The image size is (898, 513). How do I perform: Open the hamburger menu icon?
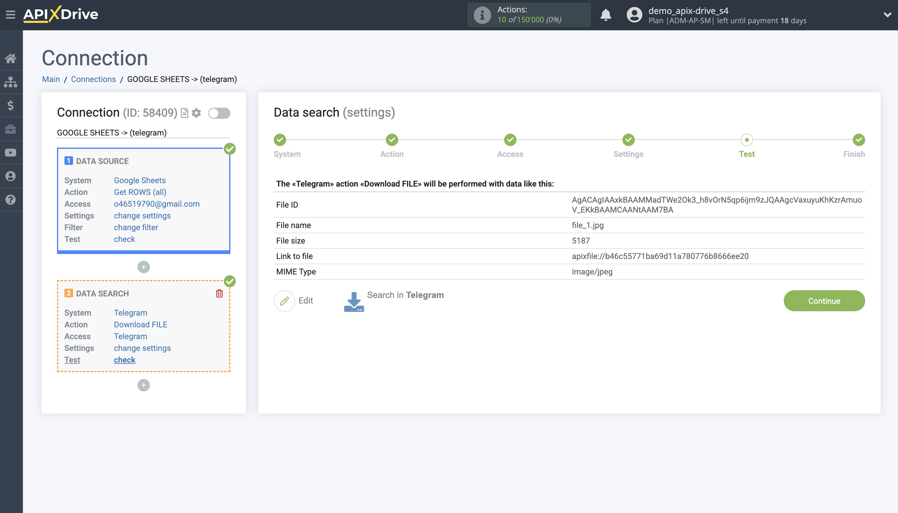tap(11, 15)
